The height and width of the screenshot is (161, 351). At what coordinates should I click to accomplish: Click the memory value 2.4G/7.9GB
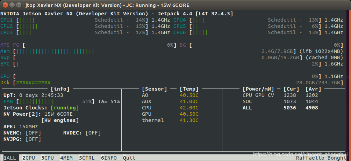277,52
